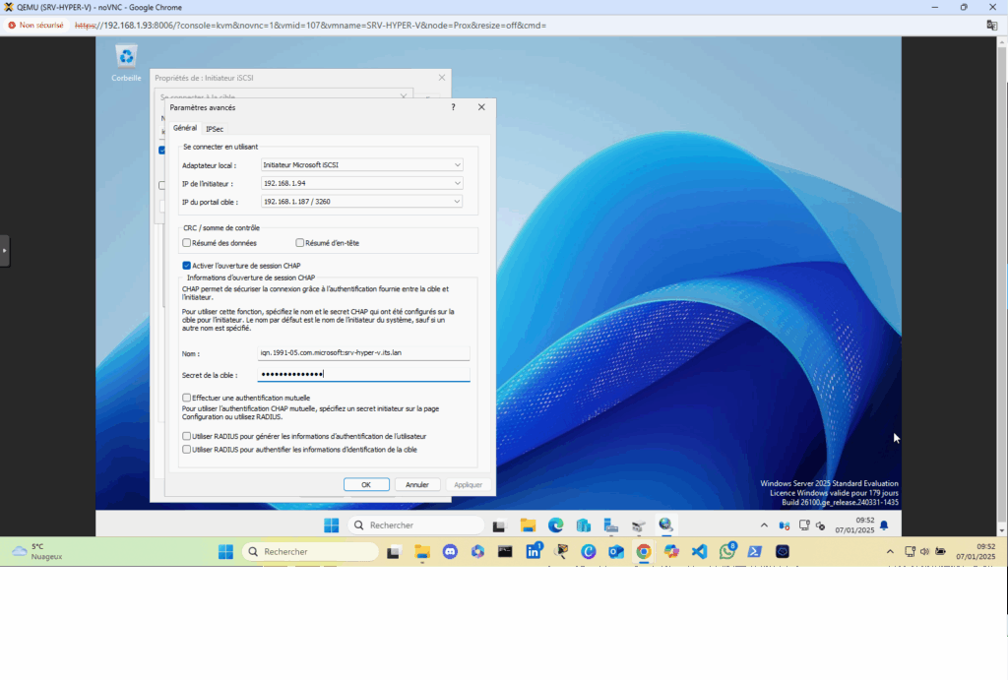
Task: Switch to the IPSec tab
Action: pyautogui.click(x=214, y=129)
